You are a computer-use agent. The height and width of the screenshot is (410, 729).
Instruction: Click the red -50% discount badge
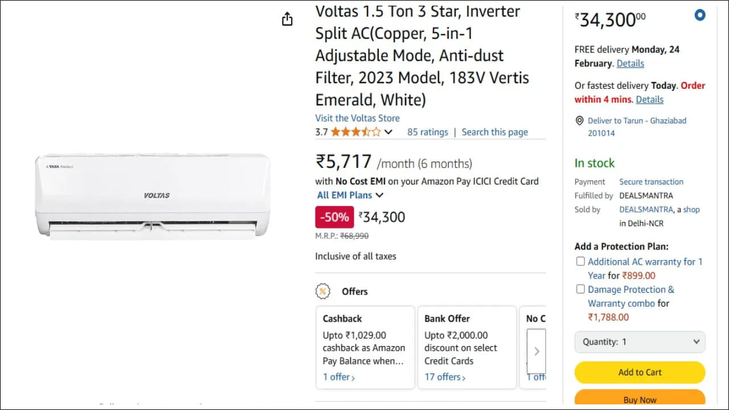[334, 217]
